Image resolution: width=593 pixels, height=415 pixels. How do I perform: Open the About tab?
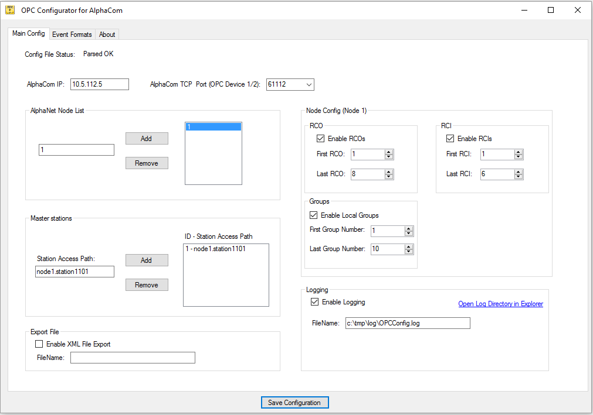tap(107, 35)
